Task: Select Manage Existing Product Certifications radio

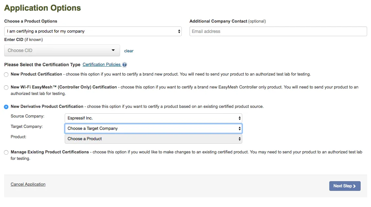Action: pyautogui.click(x=6, y=152)
